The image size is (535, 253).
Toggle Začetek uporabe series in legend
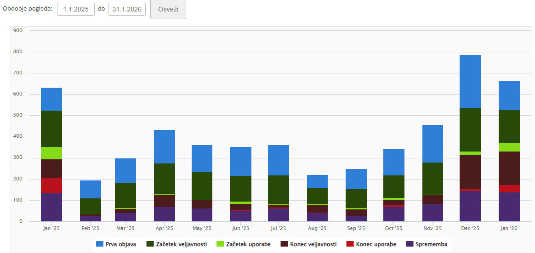point(249,244)
